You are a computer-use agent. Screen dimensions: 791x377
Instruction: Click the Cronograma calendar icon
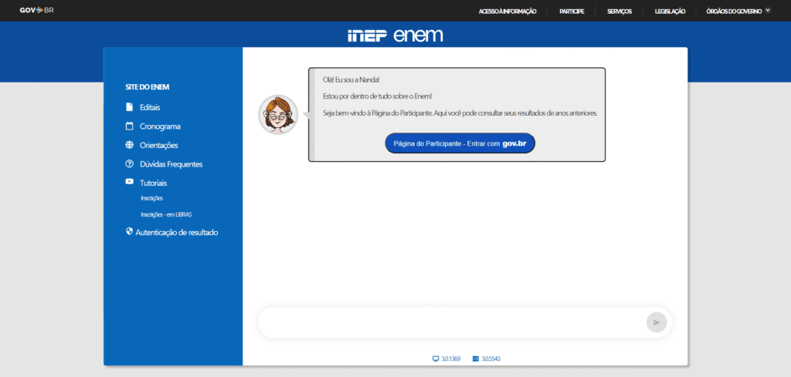(x=129, y=126)
